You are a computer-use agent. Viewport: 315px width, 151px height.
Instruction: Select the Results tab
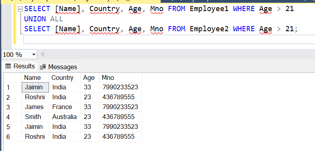20,66
